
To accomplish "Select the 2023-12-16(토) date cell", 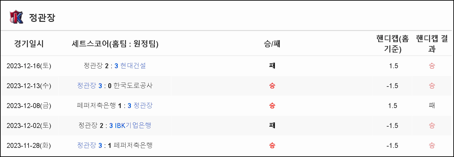I will [29, 66].
